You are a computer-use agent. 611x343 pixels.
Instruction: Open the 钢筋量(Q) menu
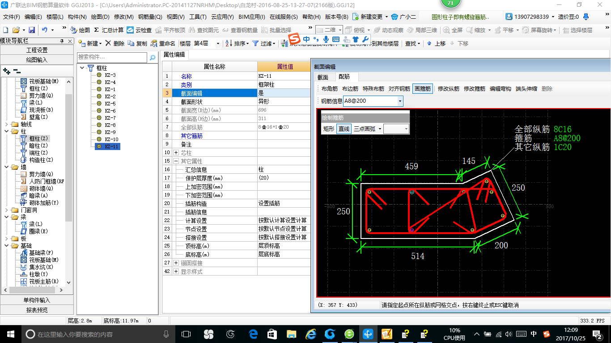(x=150, y=17)
